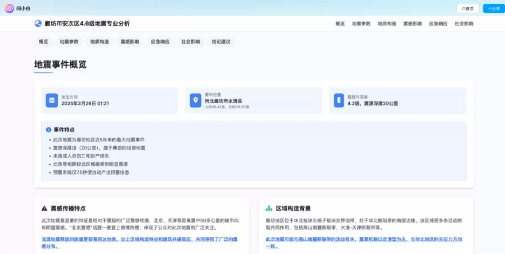Choose the 地质构造 pill tab

[x=99, y=42]
